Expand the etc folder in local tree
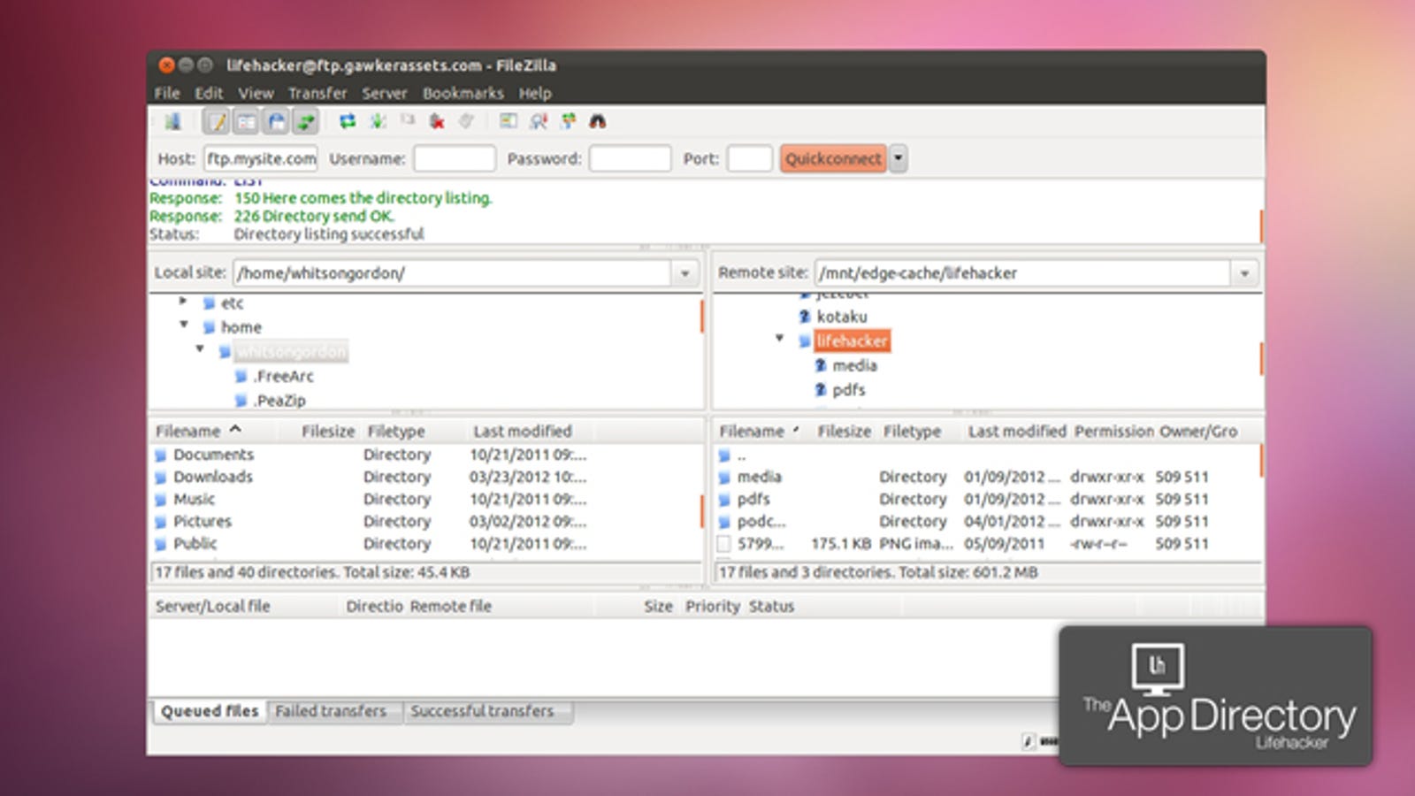The width and height of the screenshot is (1415, 796). (183, 302)
